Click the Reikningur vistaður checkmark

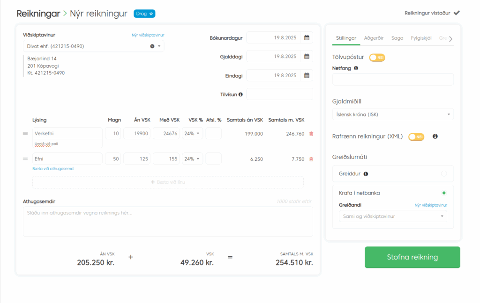click(457, 13)
